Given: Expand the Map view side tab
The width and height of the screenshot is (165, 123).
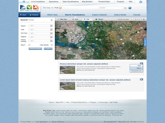Looking at the screenshot, I should 145,42.
